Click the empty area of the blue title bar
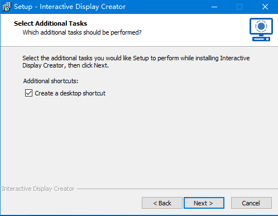The width and height of the screenshot is (278, 216). [x=167, y=7]
